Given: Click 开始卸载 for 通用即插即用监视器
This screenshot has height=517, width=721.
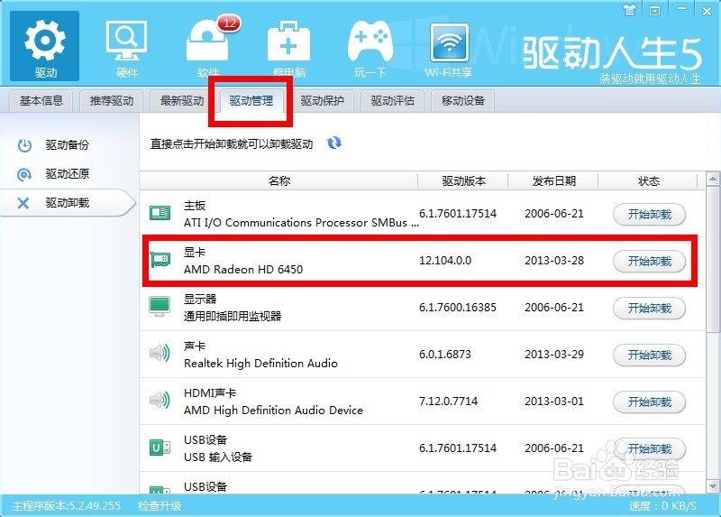Looking at the screenshot, I should tap(649, 309).
